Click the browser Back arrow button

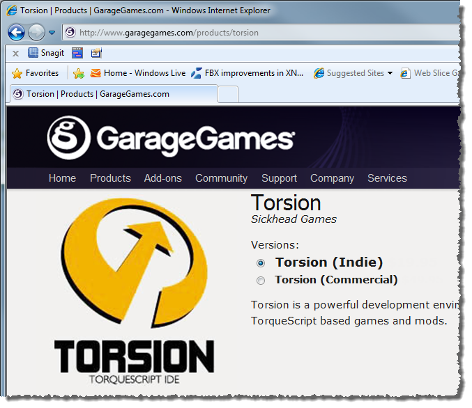(x=16, y=32)
